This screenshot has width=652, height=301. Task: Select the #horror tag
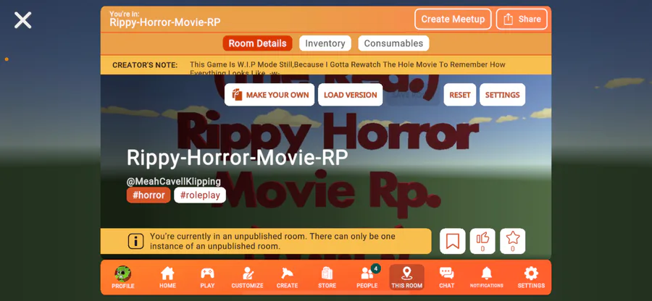coord(149,195)
